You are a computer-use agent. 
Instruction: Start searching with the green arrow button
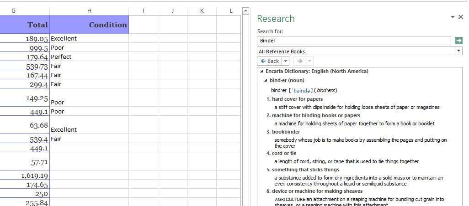pos(458,41)
